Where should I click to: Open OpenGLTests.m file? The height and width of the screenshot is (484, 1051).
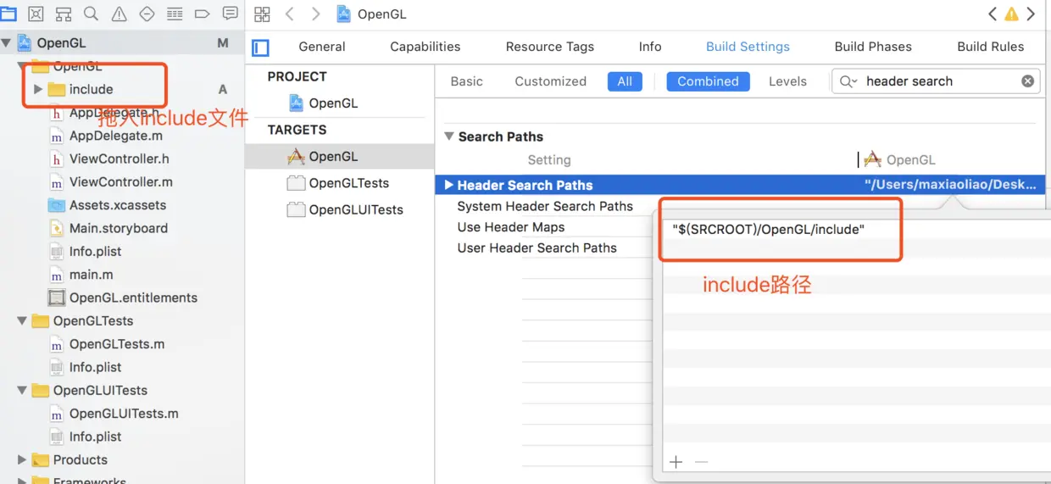107,344
